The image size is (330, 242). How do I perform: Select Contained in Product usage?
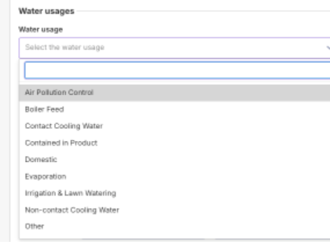point(174,143)
